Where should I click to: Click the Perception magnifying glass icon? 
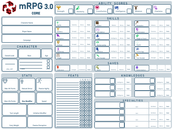pyautogui.click(x=137, y=22)
